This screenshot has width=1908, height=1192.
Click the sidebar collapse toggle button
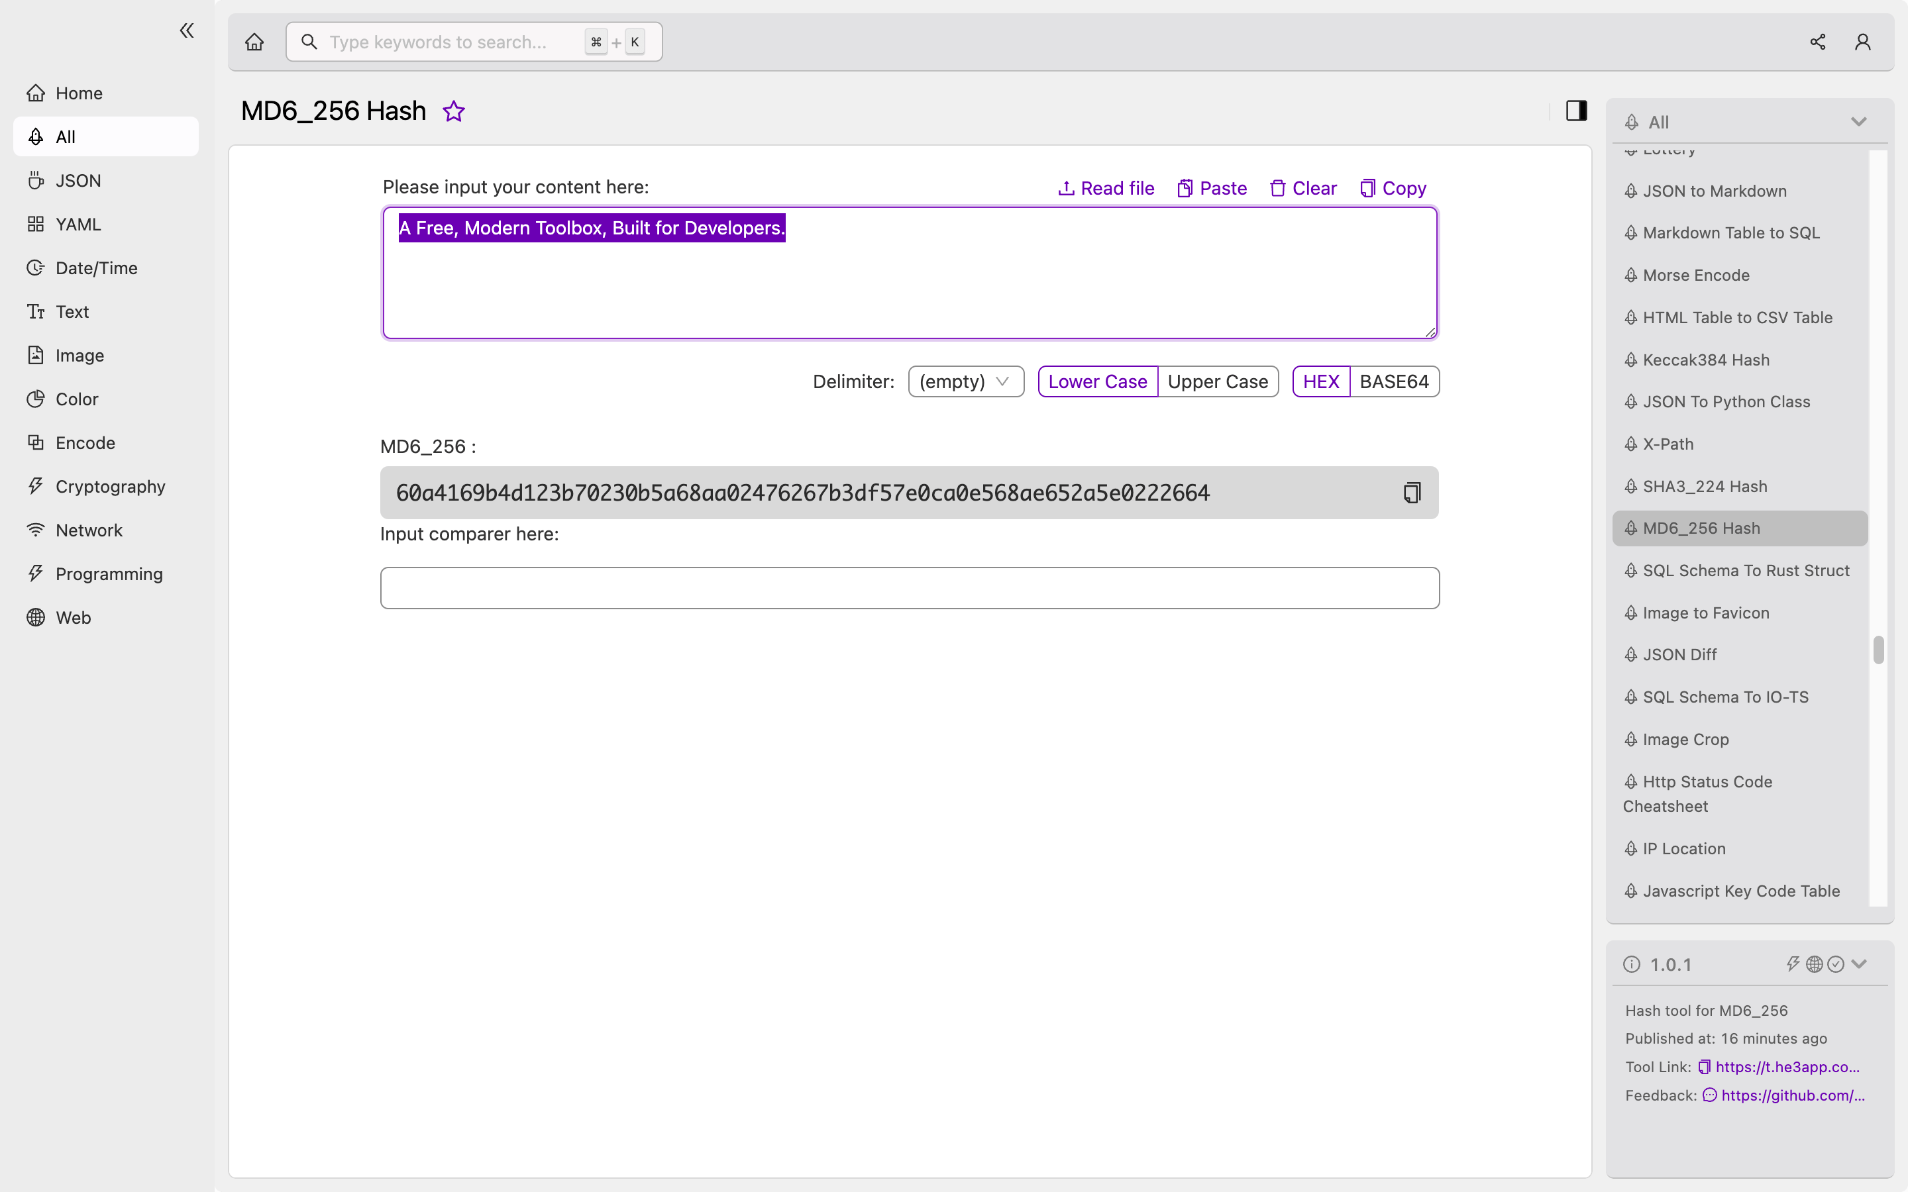pyautogui.click(x=187, y=30)
